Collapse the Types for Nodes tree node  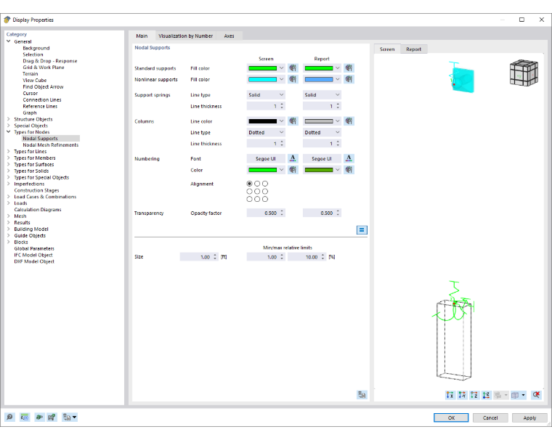(x=9, y=131)
